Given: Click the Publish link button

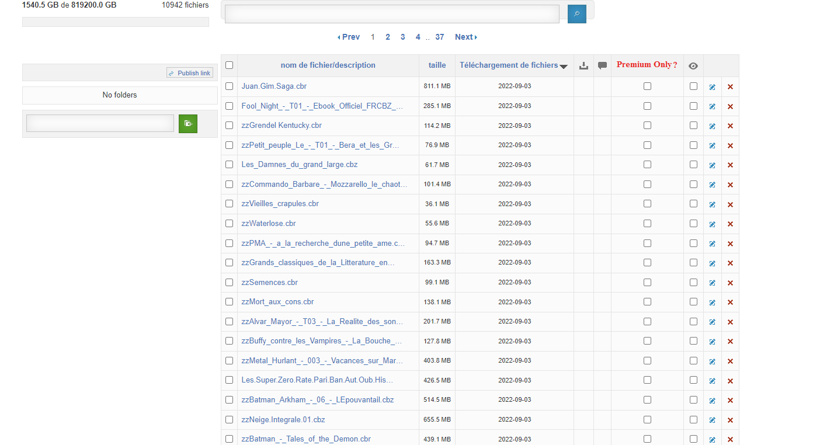Looking at the screenshot, I should (190, 73).
